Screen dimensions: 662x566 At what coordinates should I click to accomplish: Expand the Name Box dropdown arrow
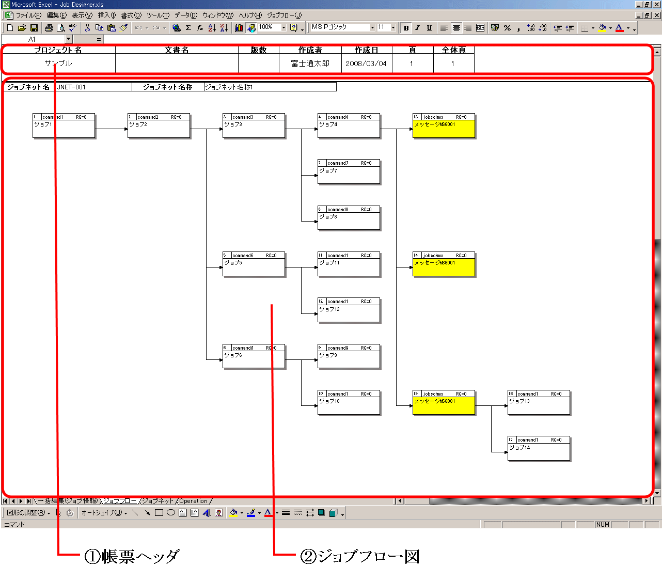coord(68,39)
